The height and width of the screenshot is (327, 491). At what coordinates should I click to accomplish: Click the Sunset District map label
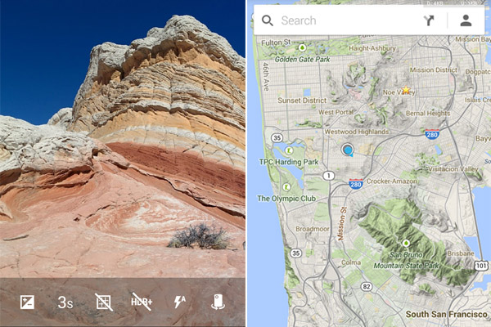pyautogui.click(x=302, y=101)
